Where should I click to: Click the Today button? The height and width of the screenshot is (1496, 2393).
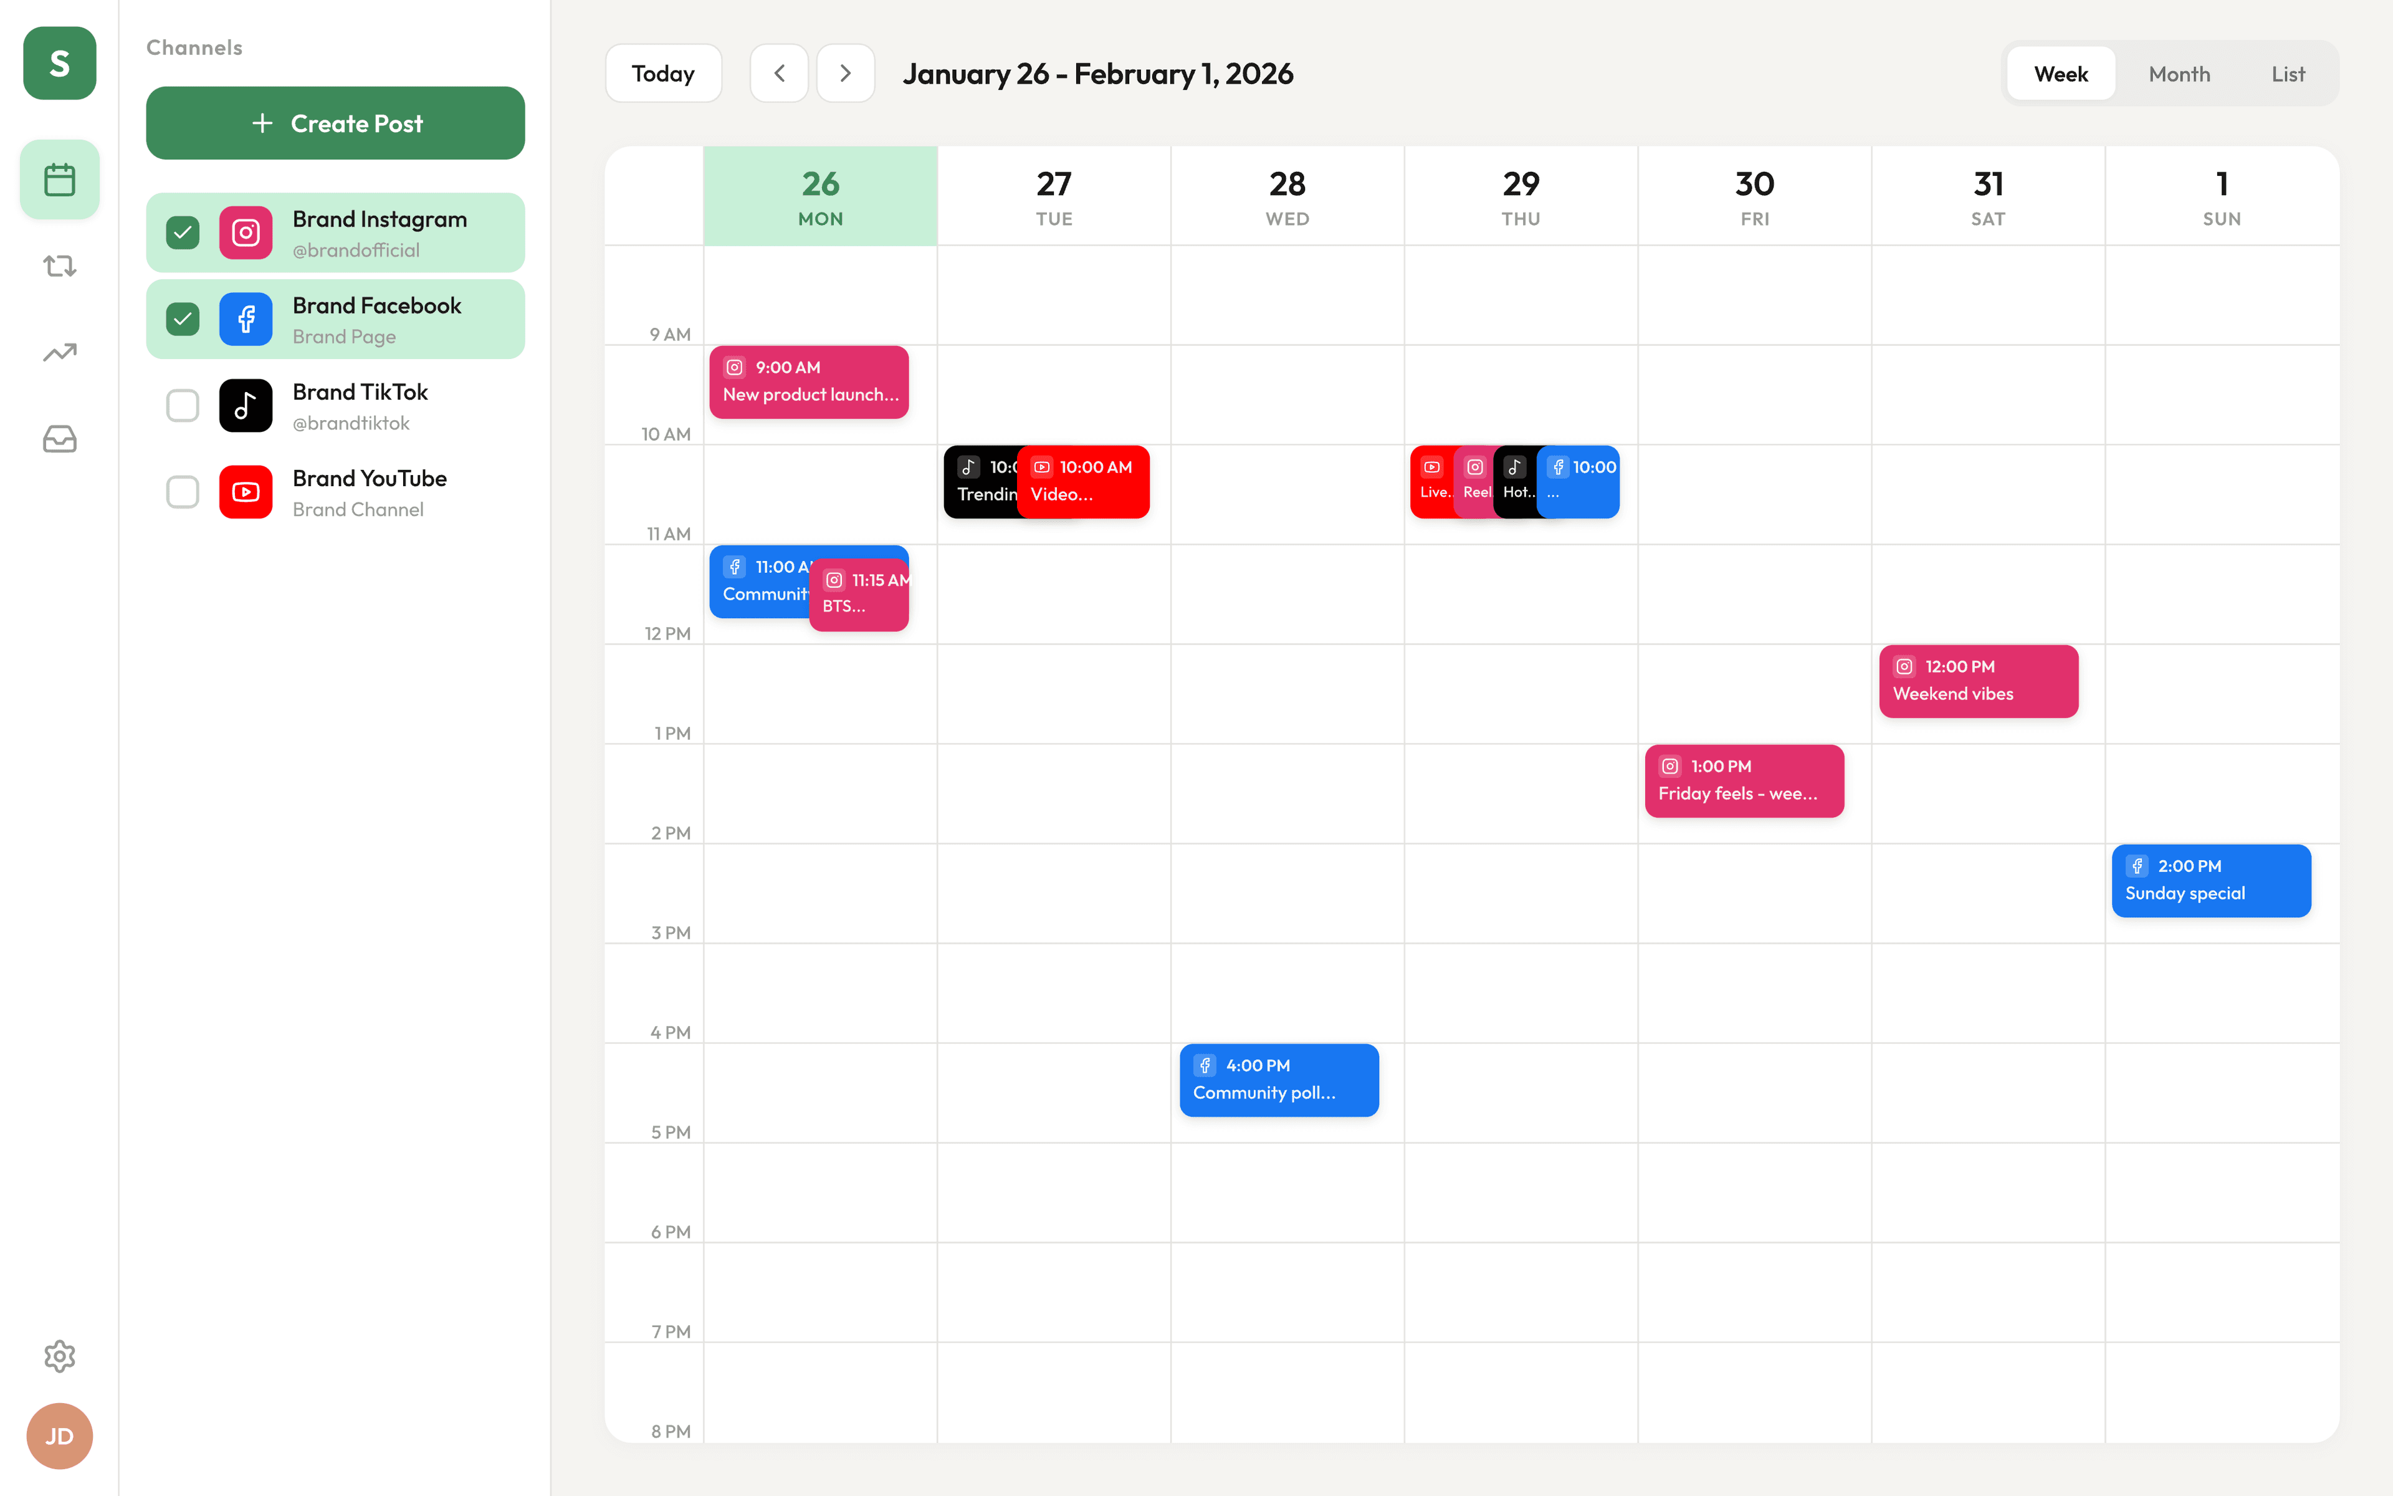(662, 72)
